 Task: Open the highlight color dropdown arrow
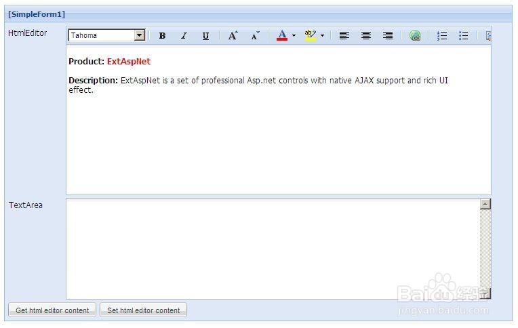pos(323,35)
